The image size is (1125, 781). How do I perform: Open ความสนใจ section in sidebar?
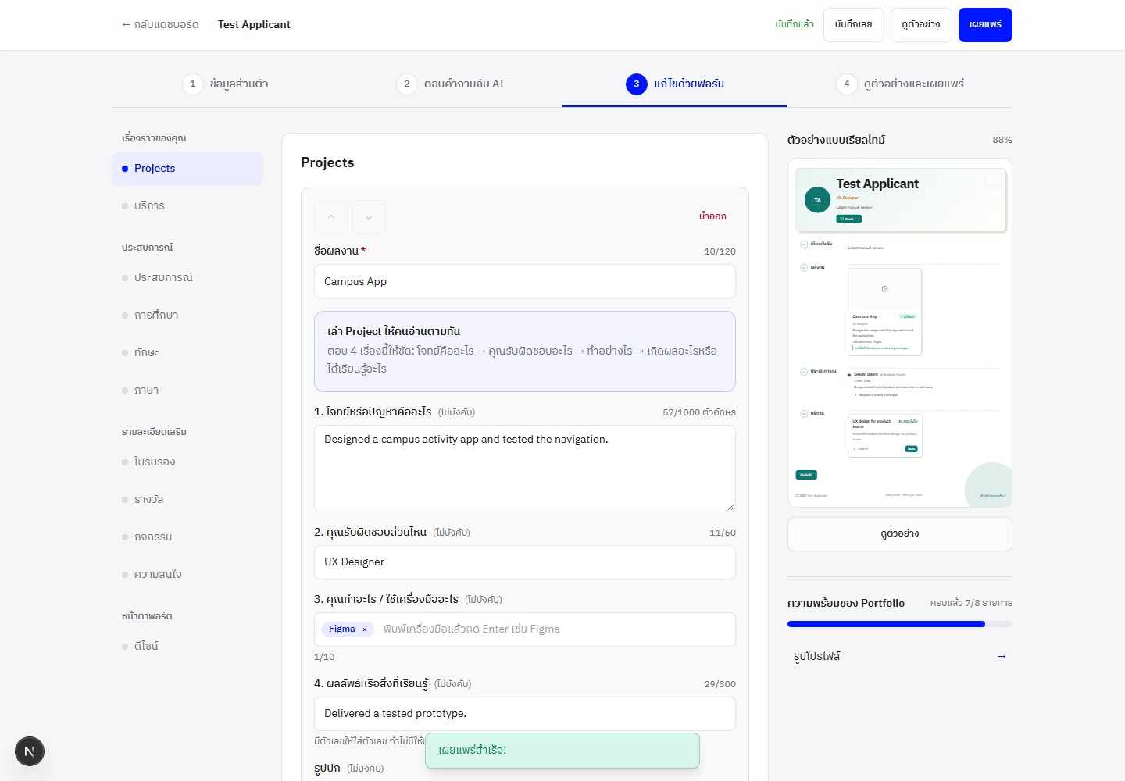point(187,575)
